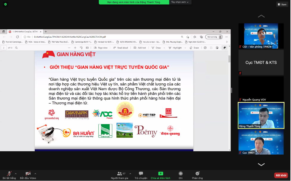Image resolution: width=291 pixels, height=181 pixels.
Task: Show next participant videos with down chevron
Action: pos(261,164)
